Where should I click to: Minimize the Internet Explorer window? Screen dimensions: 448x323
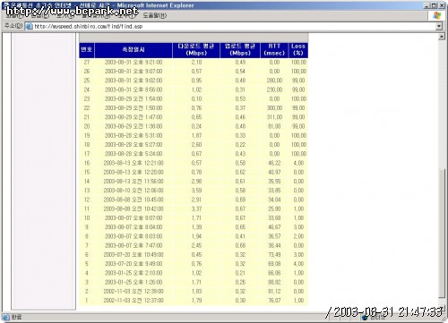click(427, 5)
